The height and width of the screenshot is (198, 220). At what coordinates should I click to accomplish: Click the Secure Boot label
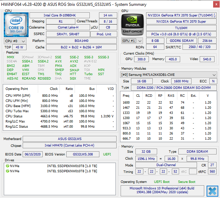tap(187, 182)
